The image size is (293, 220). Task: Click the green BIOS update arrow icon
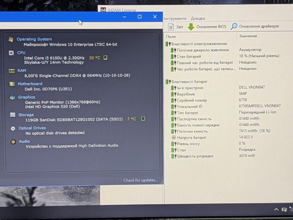[x=191, y=27]
